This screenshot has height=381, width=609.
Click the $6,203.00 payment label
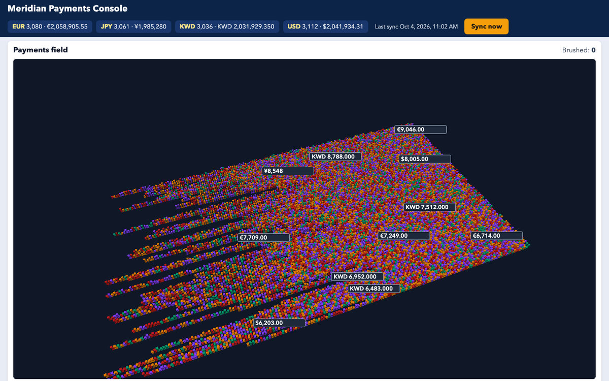(x=279, y=323)
